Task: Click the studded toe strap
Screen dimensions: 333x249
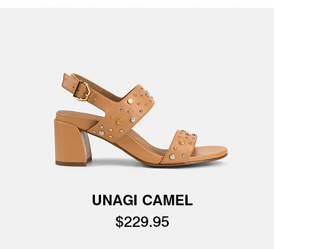Action: 179,147
